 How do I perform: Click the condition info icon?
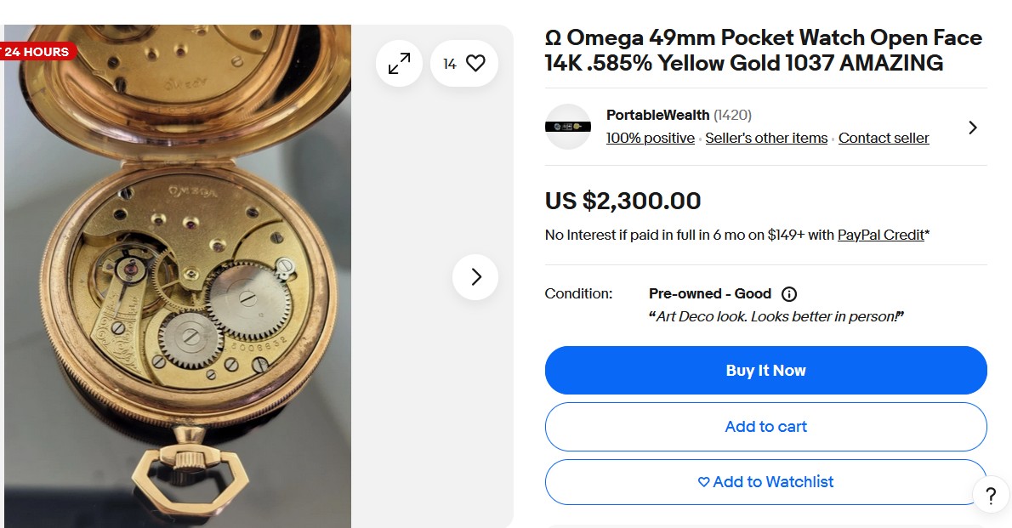[x=789, y=294]
